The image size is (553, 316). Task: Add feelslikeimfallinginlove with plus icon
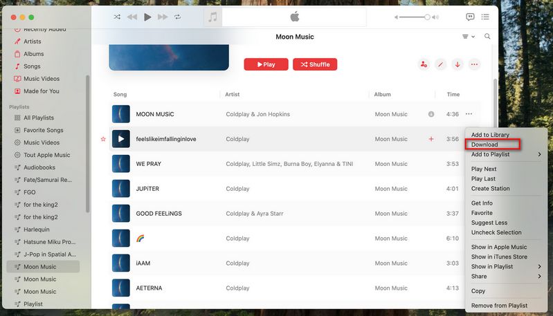click(431, 139)
